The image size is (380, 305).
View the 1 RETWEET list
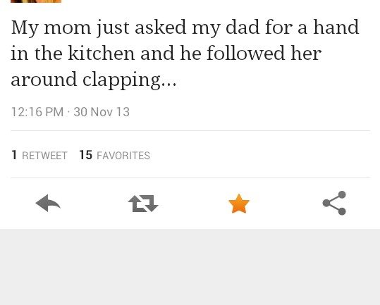coord(39,155)
